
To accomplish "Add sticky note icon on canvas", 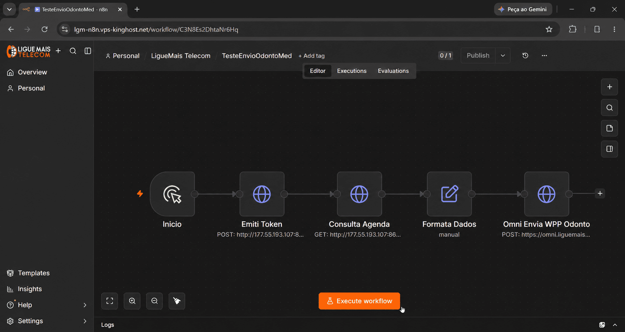I will coord(609,128).
